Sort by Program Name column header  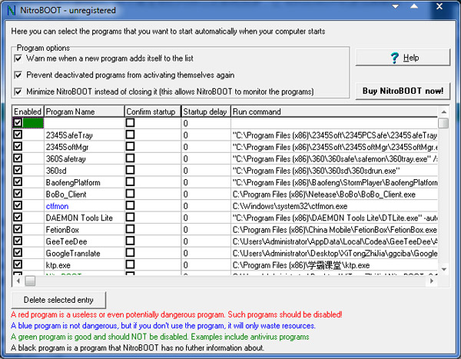pyautogui.click(x=85, y=111)
